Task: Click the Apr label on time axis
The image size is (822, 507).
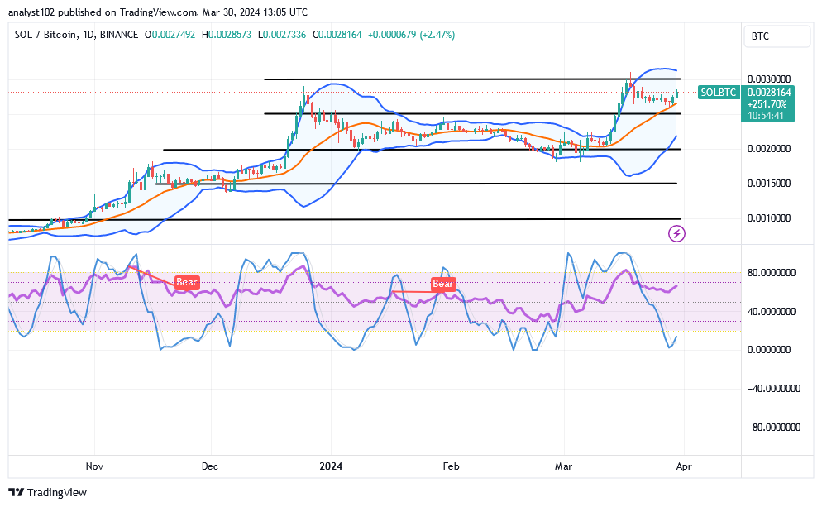Action: tap(684, 466)
